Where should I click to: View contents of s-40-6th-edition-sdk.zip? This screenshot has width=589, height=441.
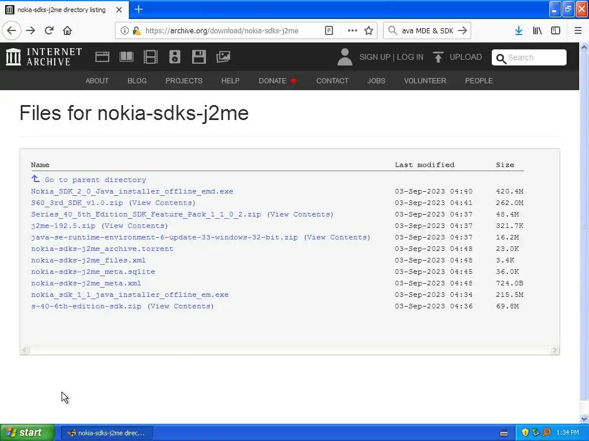click(181, 306)
